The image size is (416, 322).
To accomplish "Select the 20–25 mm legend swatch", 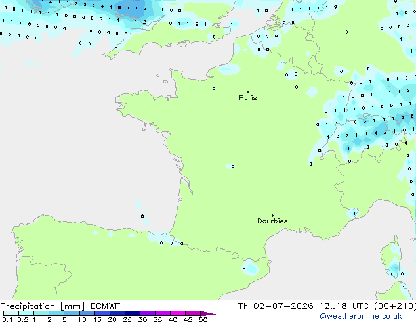I will tap(117, 313).
